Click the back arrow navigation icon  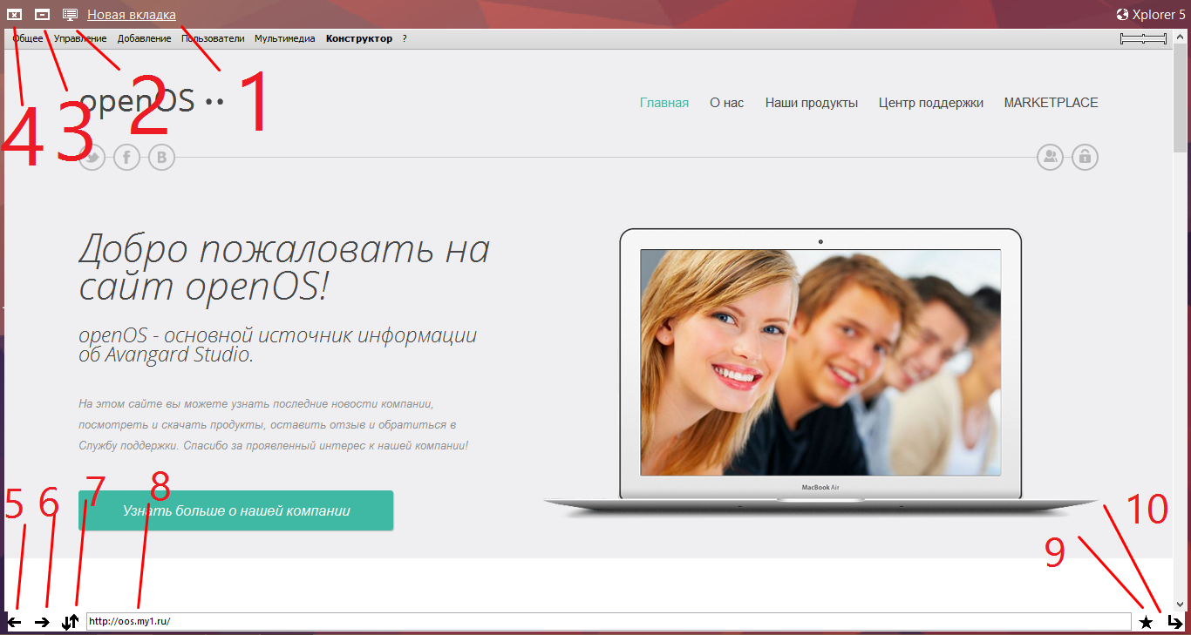click(x=14, y=622)
